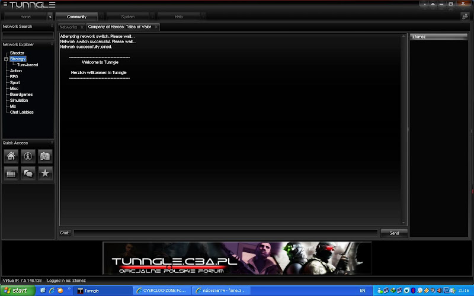This screenshot has width=474, height=296.
Task: Select Chat Lobbies category
Action: (21, 112)
